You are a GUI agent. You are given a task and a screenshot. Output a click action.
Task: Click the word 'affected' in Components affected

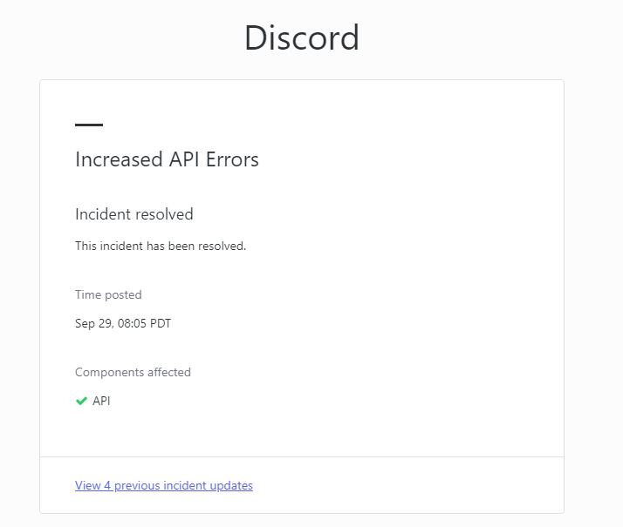[168, 372]
